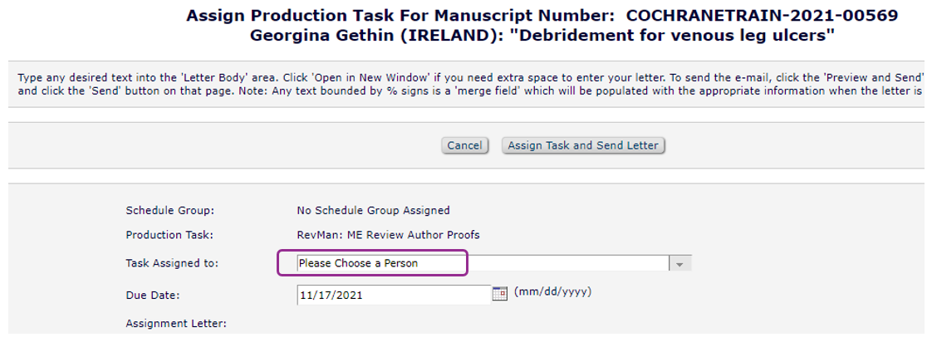927x347 pixels.
Task: Select 'No Schedule Group Assigned' text
Action: click(x=373, y=211)
